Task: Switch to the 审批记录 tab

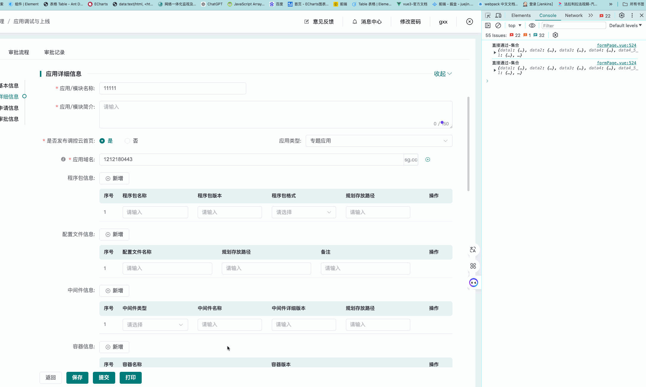Action: [x=54, y=52]
